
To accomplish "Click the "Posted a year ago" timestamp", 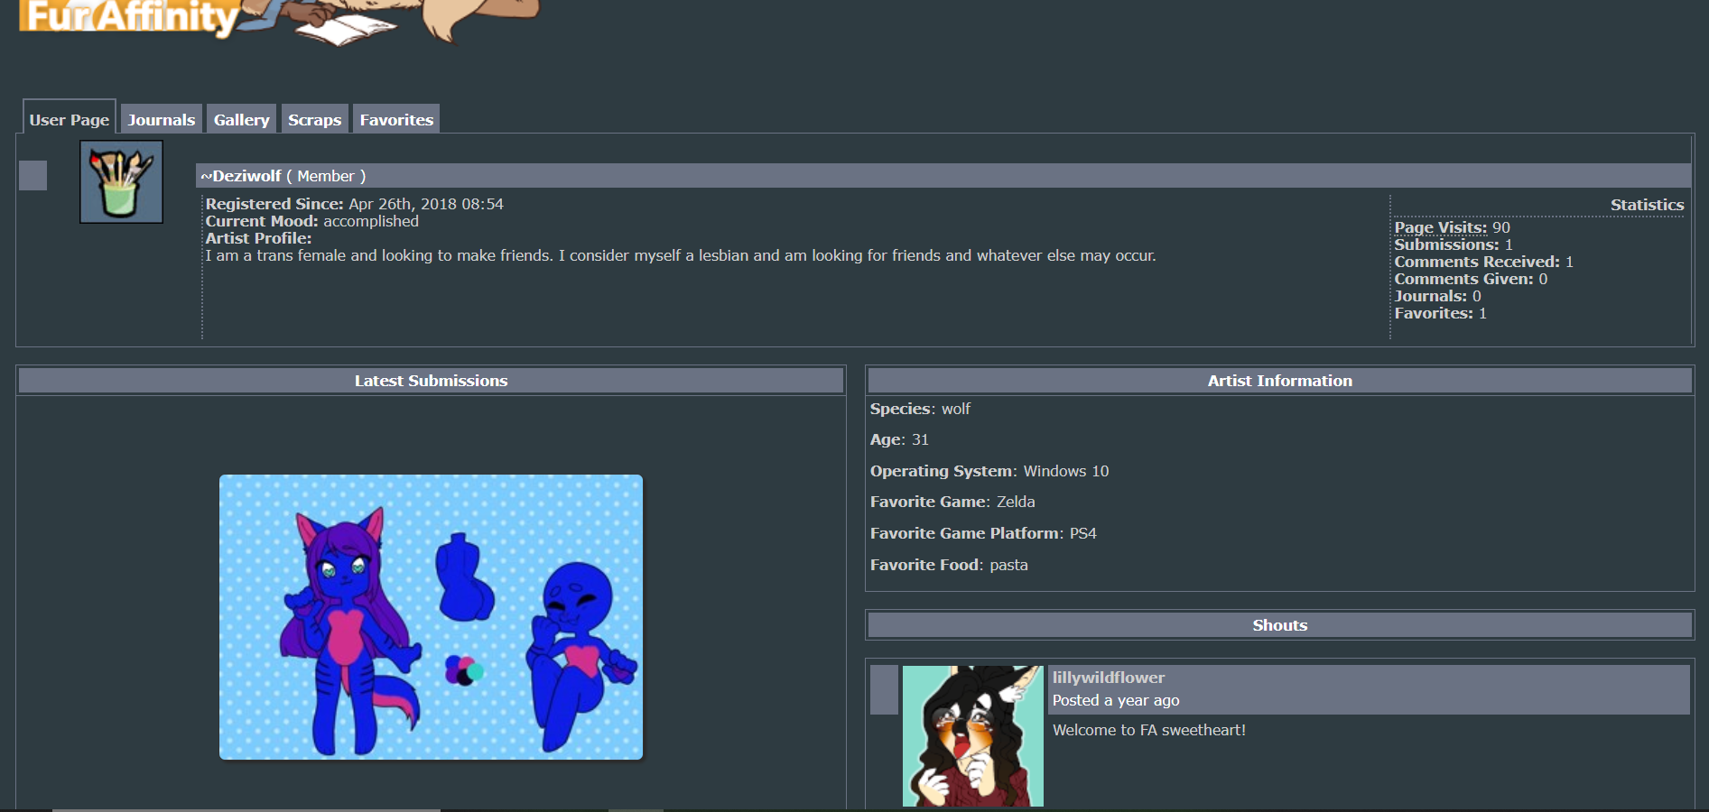I will (1116, 700).
